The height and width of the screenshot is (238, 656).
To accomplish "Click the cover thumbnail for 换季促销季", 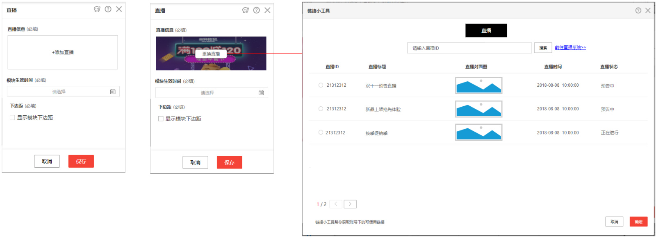I will [479, 132].
